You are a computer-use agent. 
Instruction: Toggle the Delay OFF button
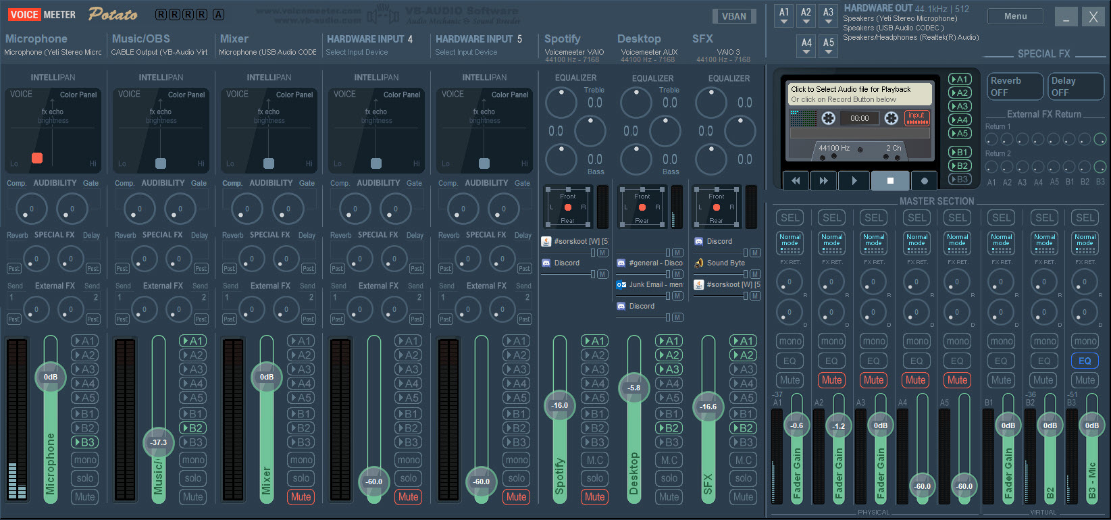click(1075, 86)
